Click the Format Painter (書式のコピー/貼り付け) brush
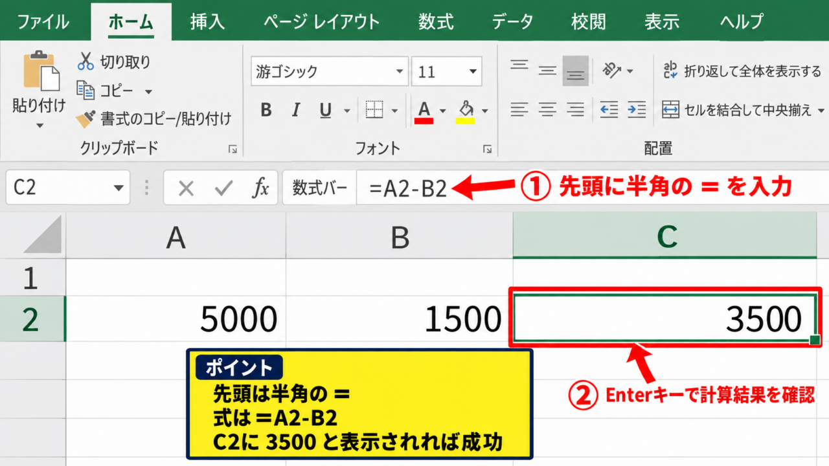This screenshot has width=829, height=466. pyautogui.click(x=85, y=118)
